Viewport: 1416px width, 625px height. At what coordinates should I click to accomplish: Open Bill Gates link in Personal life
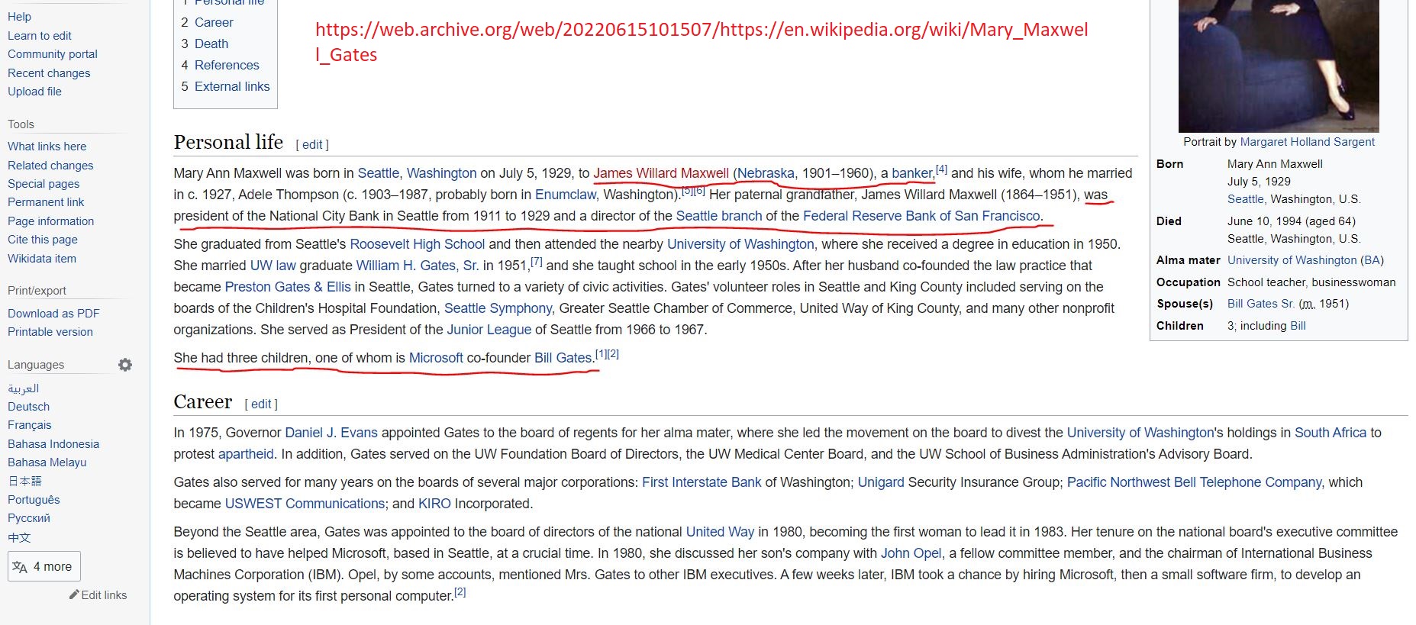(563, 358)
